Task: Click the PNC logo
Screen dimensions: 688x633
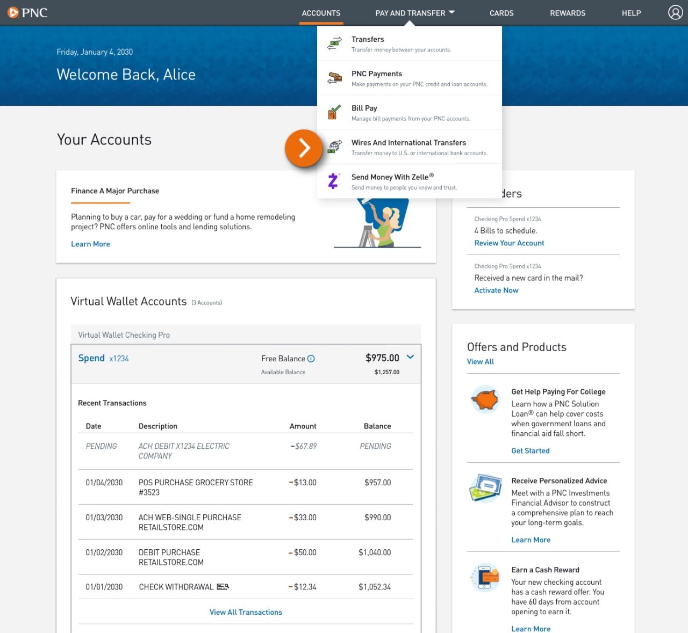Action: click(x=27, y=12)
